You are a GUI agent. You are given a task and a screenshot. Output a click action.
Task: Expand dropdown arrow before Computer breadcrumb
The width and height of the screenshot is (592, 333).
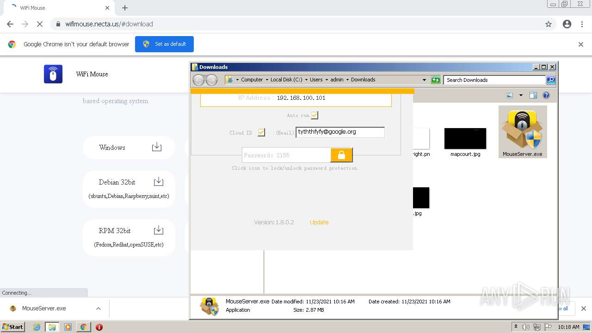point(238,80)
